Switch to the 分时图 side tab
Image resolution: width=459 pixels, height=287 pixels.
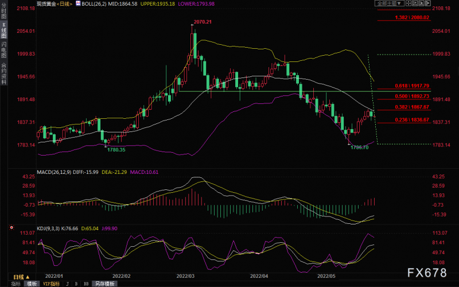coord(4,11)
